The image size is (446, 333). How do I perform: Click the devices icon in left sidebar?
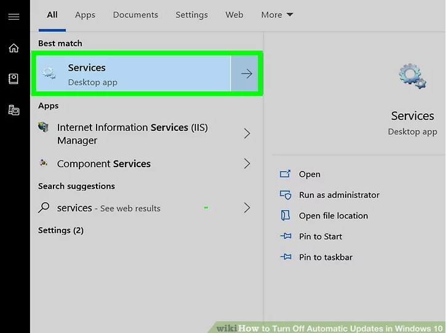pyautogui.click(x=14, y=110)
